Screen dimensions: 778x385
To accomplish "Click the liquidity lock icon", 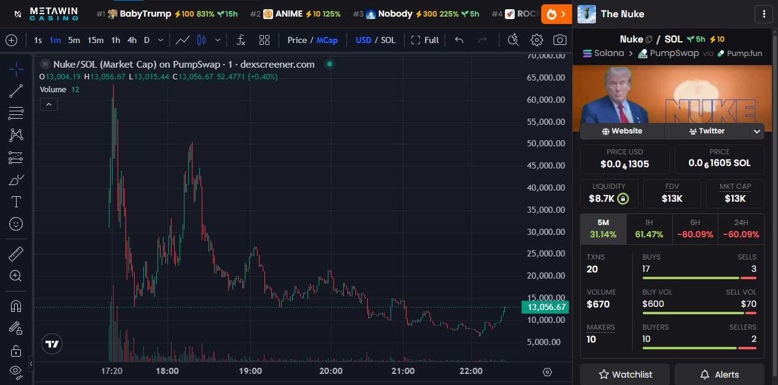I will click(623, 199).
